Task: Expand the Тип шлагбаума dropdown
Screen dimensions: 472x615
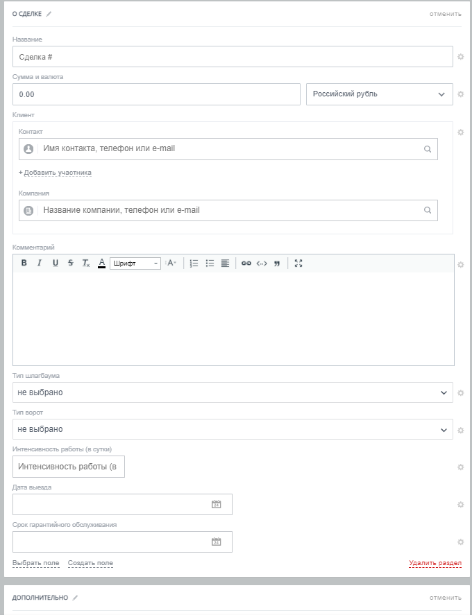Action: click(233, 392)
